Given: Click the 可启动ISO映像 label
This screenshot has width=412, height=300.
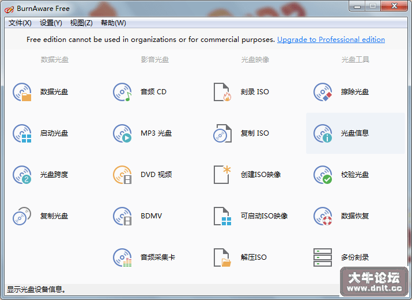Looking at the screenshot, I should 264,216.
